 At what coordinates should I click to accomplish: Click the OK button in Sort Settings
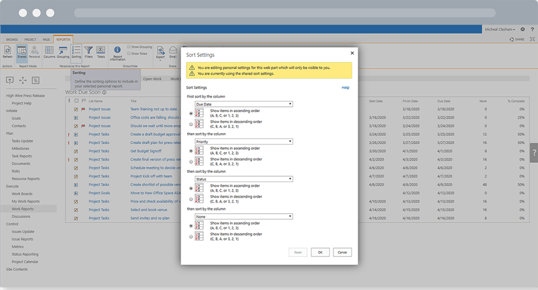pyautogui.click(x=320, y=252)
